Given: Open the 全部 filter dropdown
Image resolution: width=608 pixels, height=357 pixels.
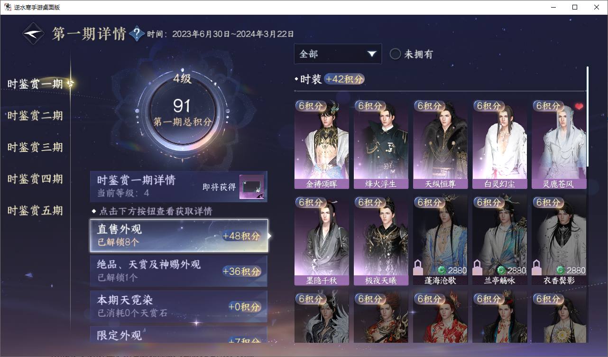Looking at the screenshot, I should [x=338, y=54].
